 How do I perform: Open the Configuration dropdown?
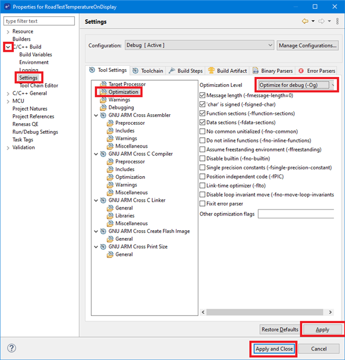[200, 45]
